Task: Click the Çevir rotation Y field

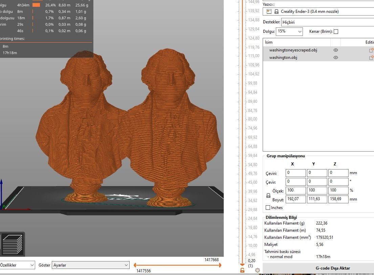Action: pos(317,182)
